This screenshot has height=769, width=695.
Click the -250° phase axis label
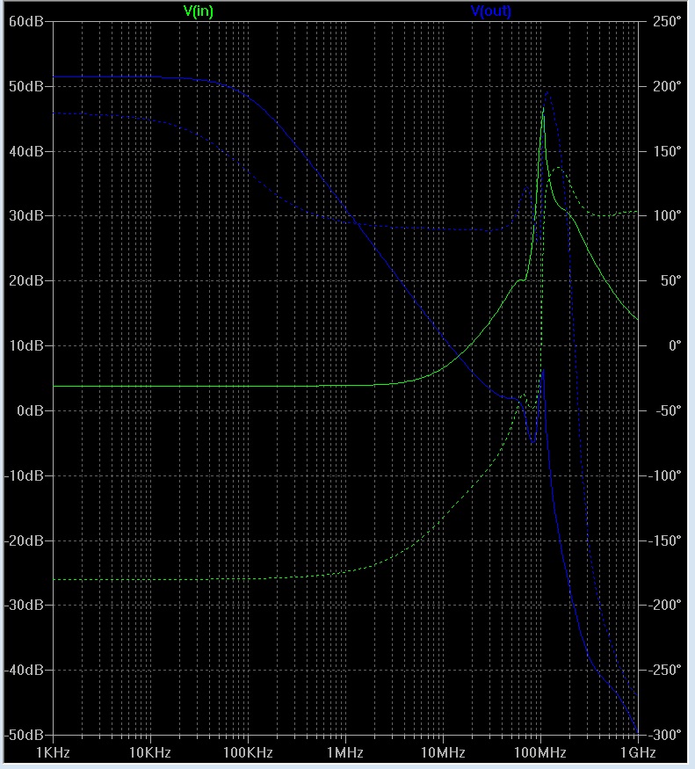pyautogui.click(x=664, y=670)
